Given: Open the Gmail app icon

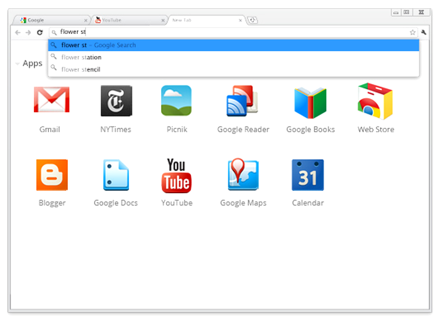Looking at the screenshot, I should [x=51, y=100].
